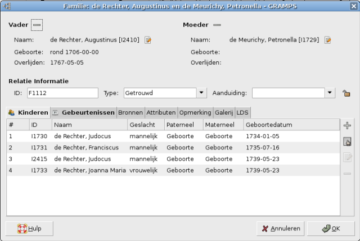The width and height of the screenshot is (360, 241).
Task: Switch to the Gebeurtenissen tab
Action: (83, 112)
